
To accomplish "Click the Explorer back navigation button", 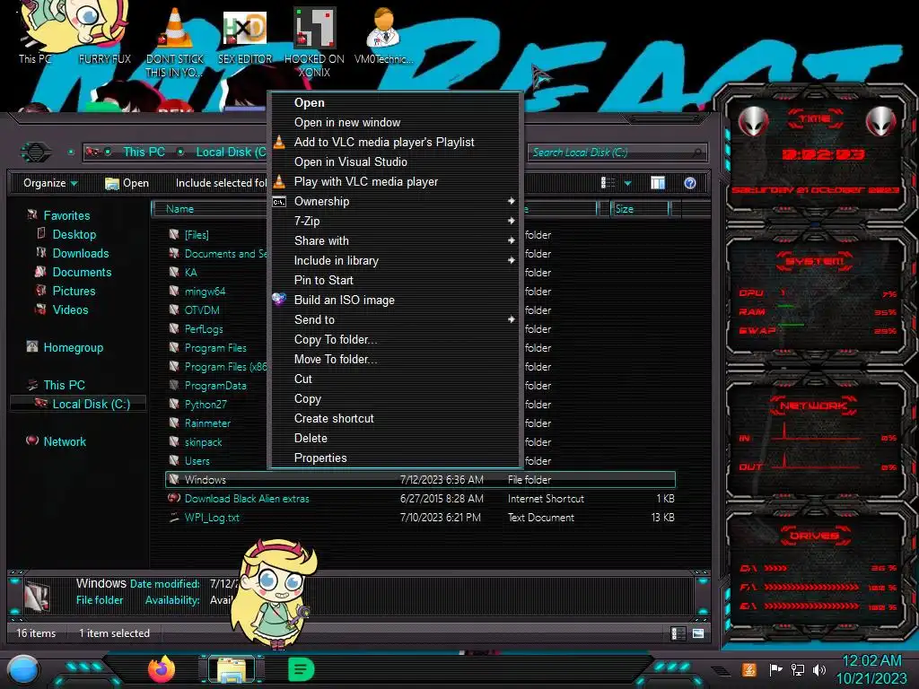I will [36, 153].
